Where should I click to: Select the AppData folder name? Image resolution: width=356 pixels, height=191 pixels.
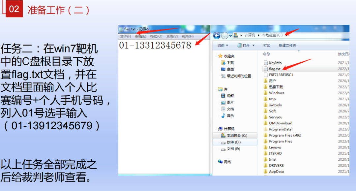(x=276, y=172)
